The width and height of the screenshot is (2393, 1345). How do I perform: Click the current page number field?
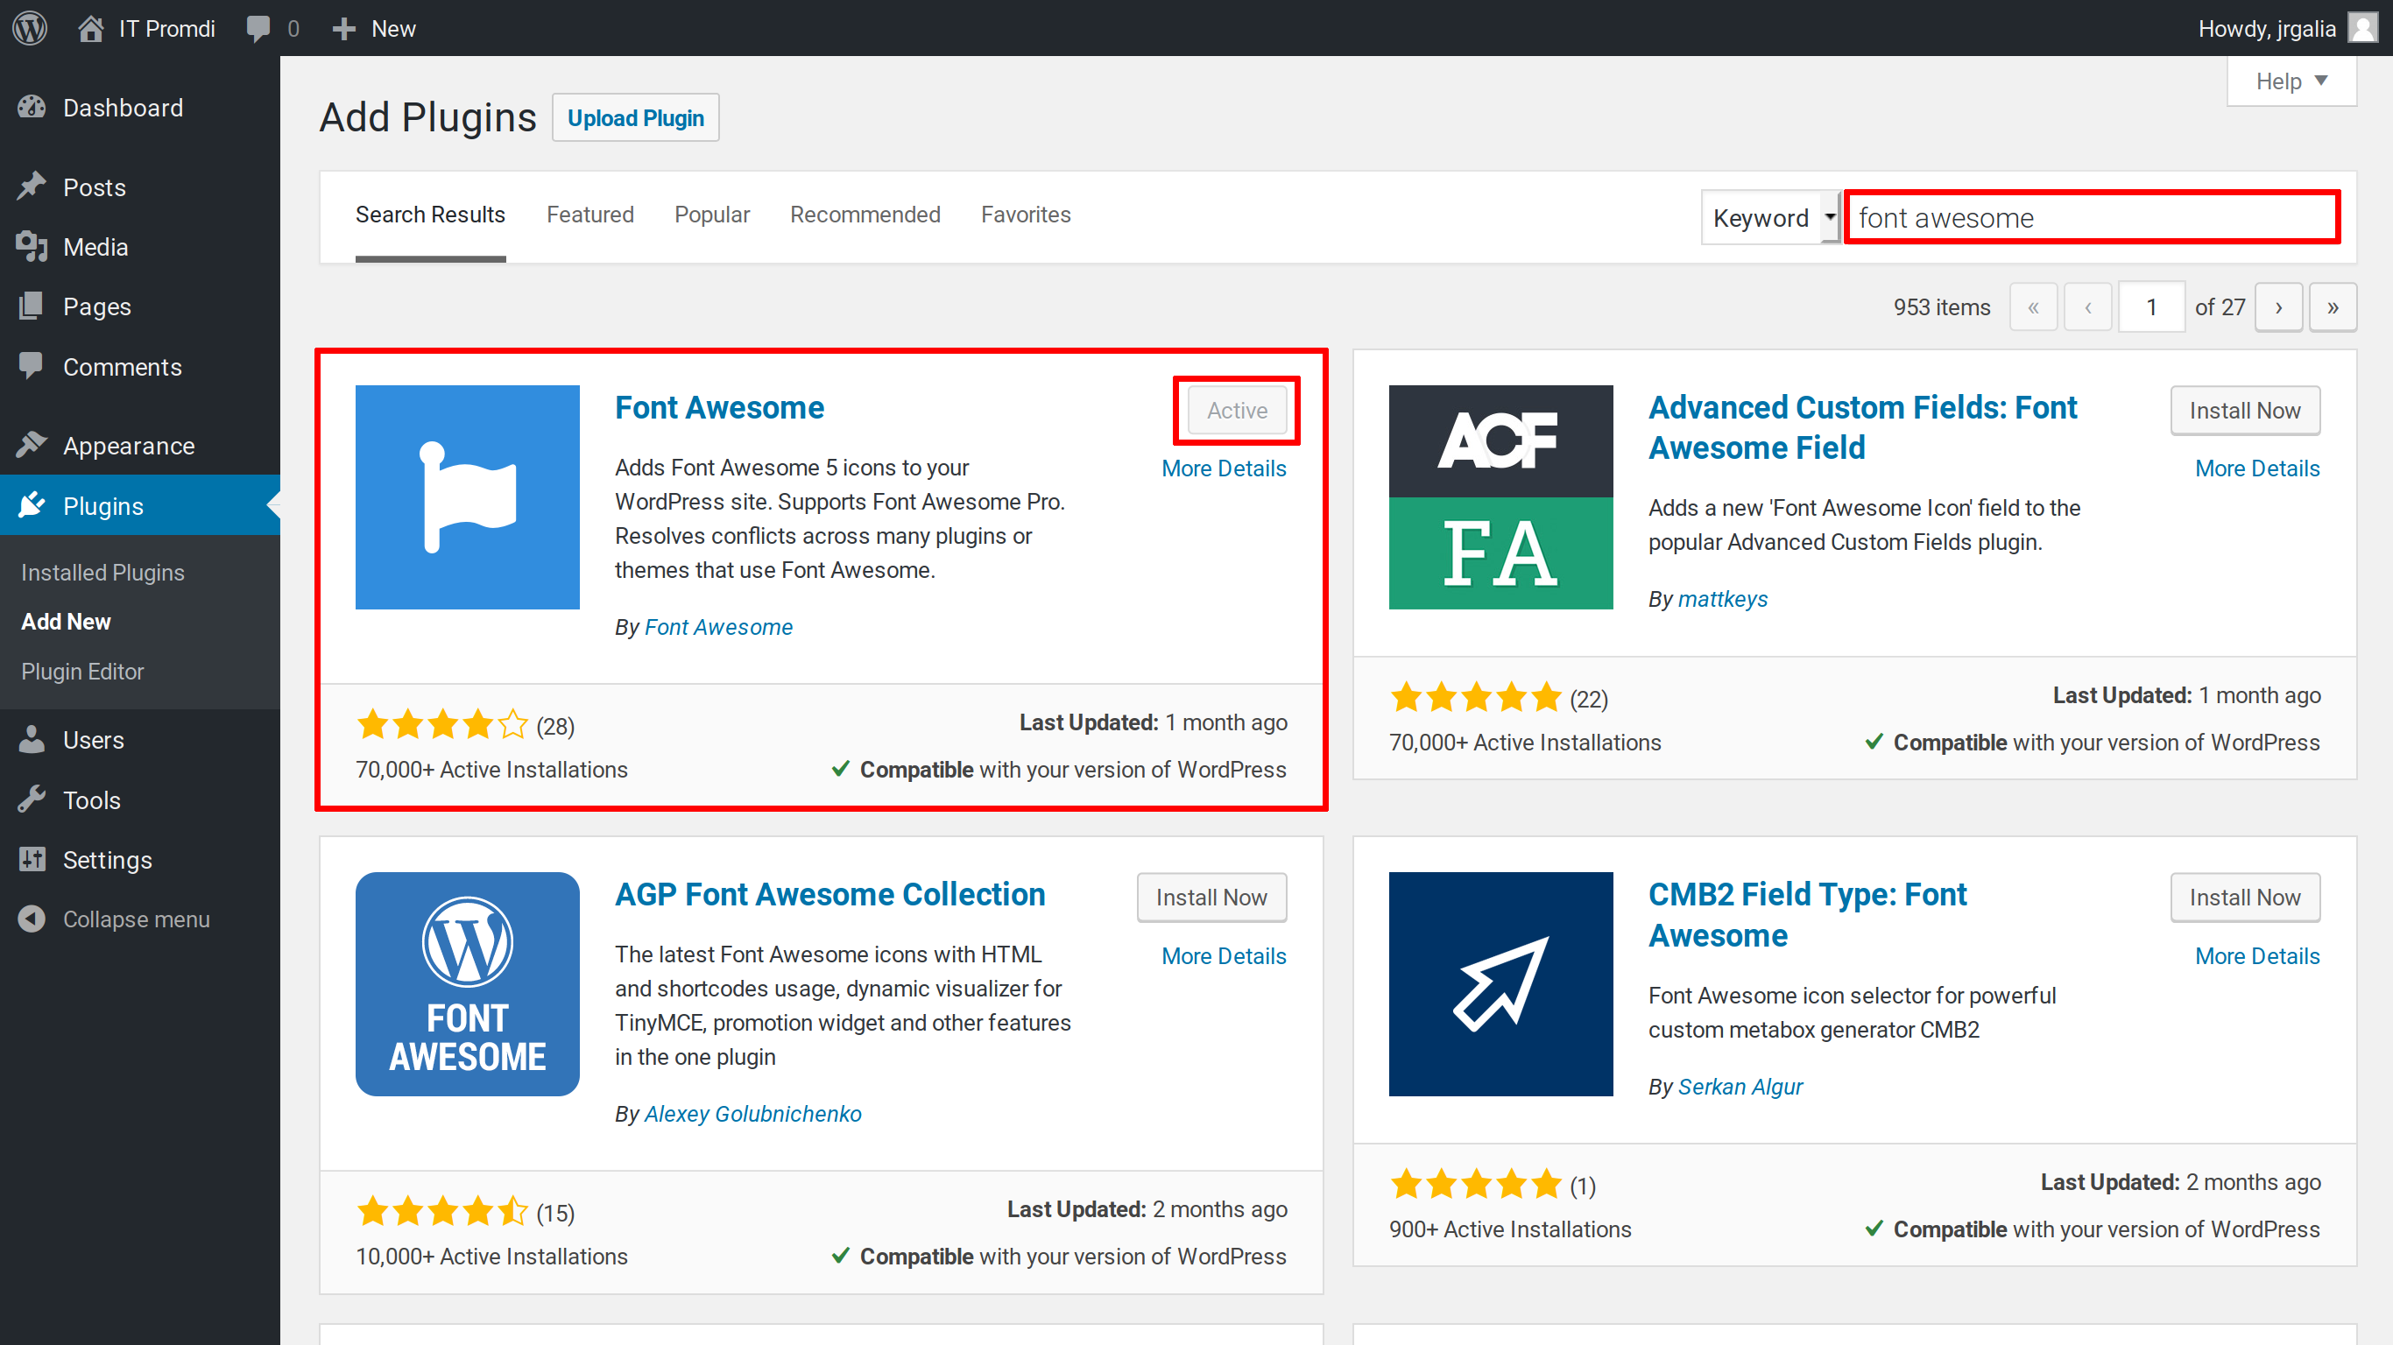(2151, 307)
